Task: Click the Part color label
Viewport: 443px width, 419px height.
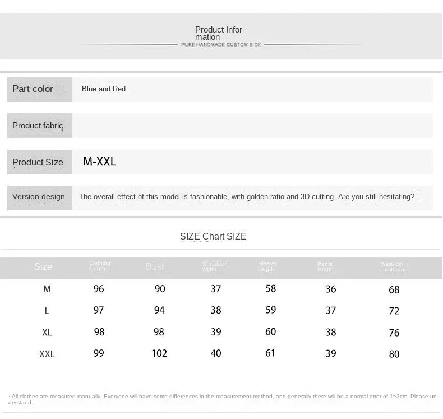Action: coord(33,89)
